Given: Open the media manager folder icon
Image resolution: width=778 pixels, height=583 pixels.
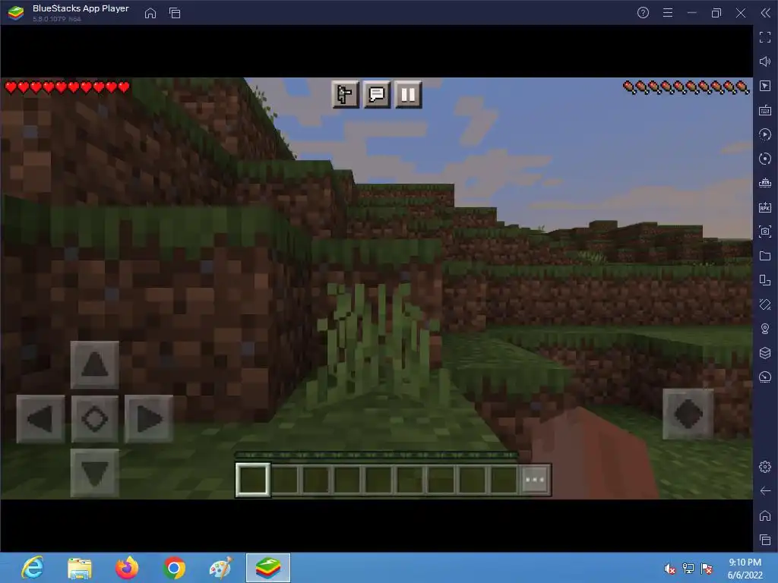Looking at the screenshot, I should tap(765, 256).
